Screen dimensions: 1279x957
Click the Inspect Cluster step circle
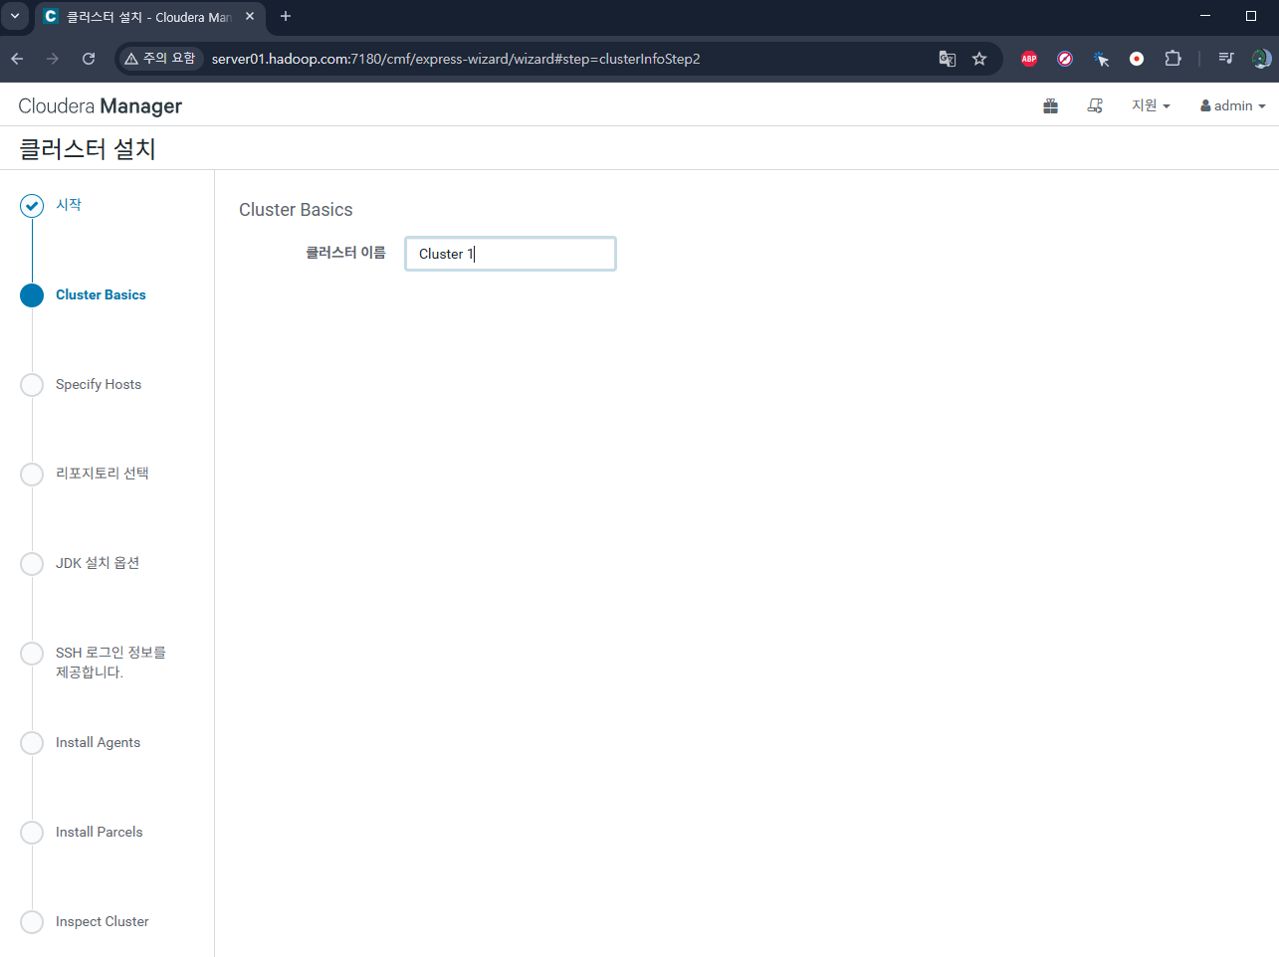32,922
